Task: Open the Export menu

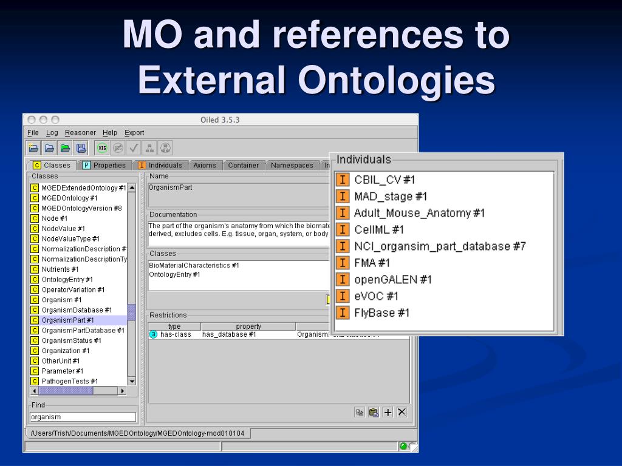Action: tap(134, 133)
